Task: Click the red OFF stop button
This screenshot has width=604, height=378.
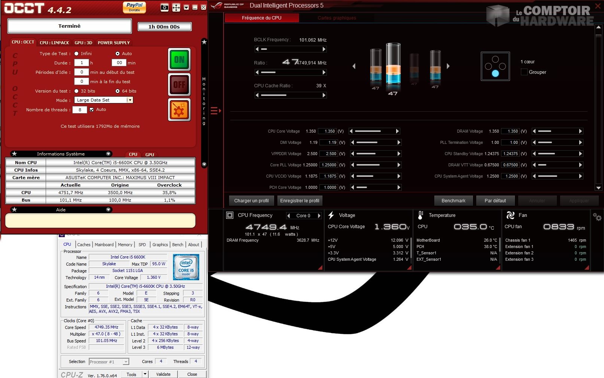Action: tap(179, 85)
